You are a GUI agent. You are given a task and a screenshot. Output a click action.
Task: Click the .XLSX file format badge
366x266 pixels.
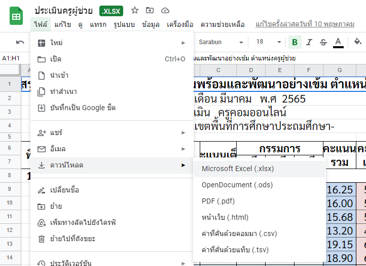pos(111,11)
